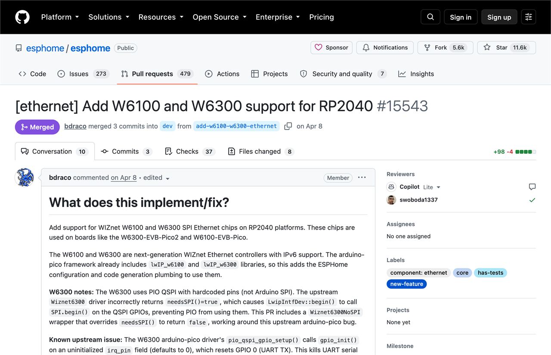Open the GitHub home logo

pos(22,17)
